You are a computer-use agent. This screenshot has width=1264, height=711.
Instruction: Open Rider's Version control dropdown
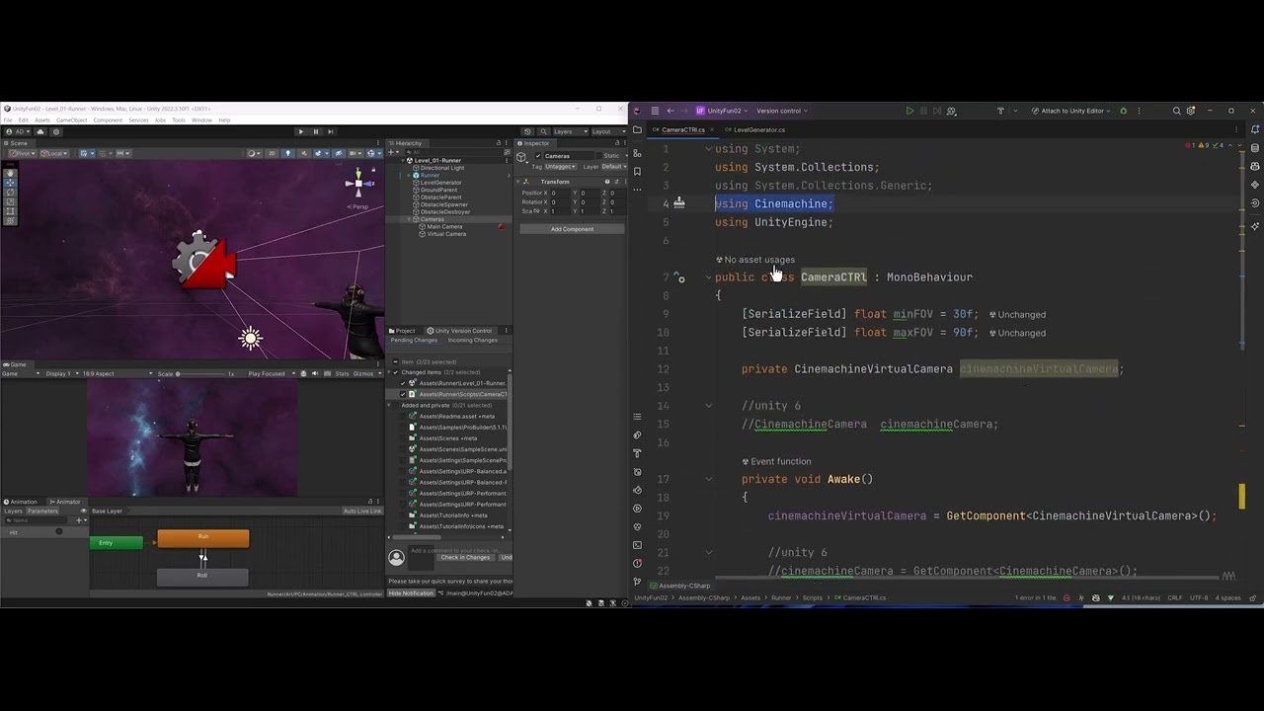pyautogui.click(x=782, y=111)
